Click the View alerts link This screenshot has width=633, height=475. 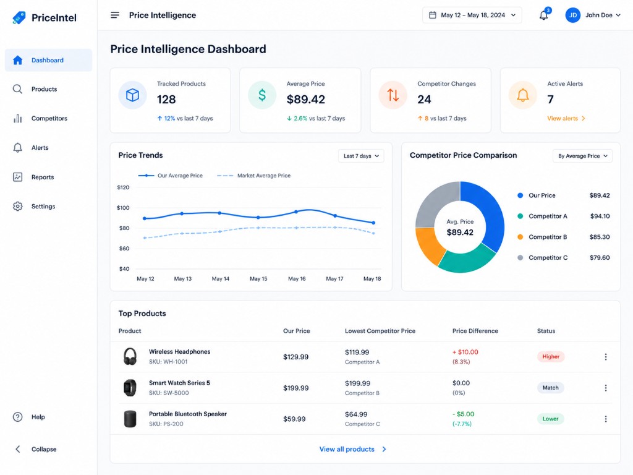566,118
